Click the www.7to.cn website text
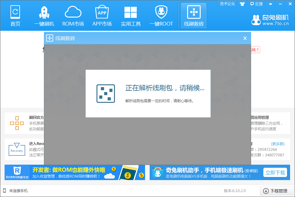This screenshot has width=295, height=197. (276, 24)
